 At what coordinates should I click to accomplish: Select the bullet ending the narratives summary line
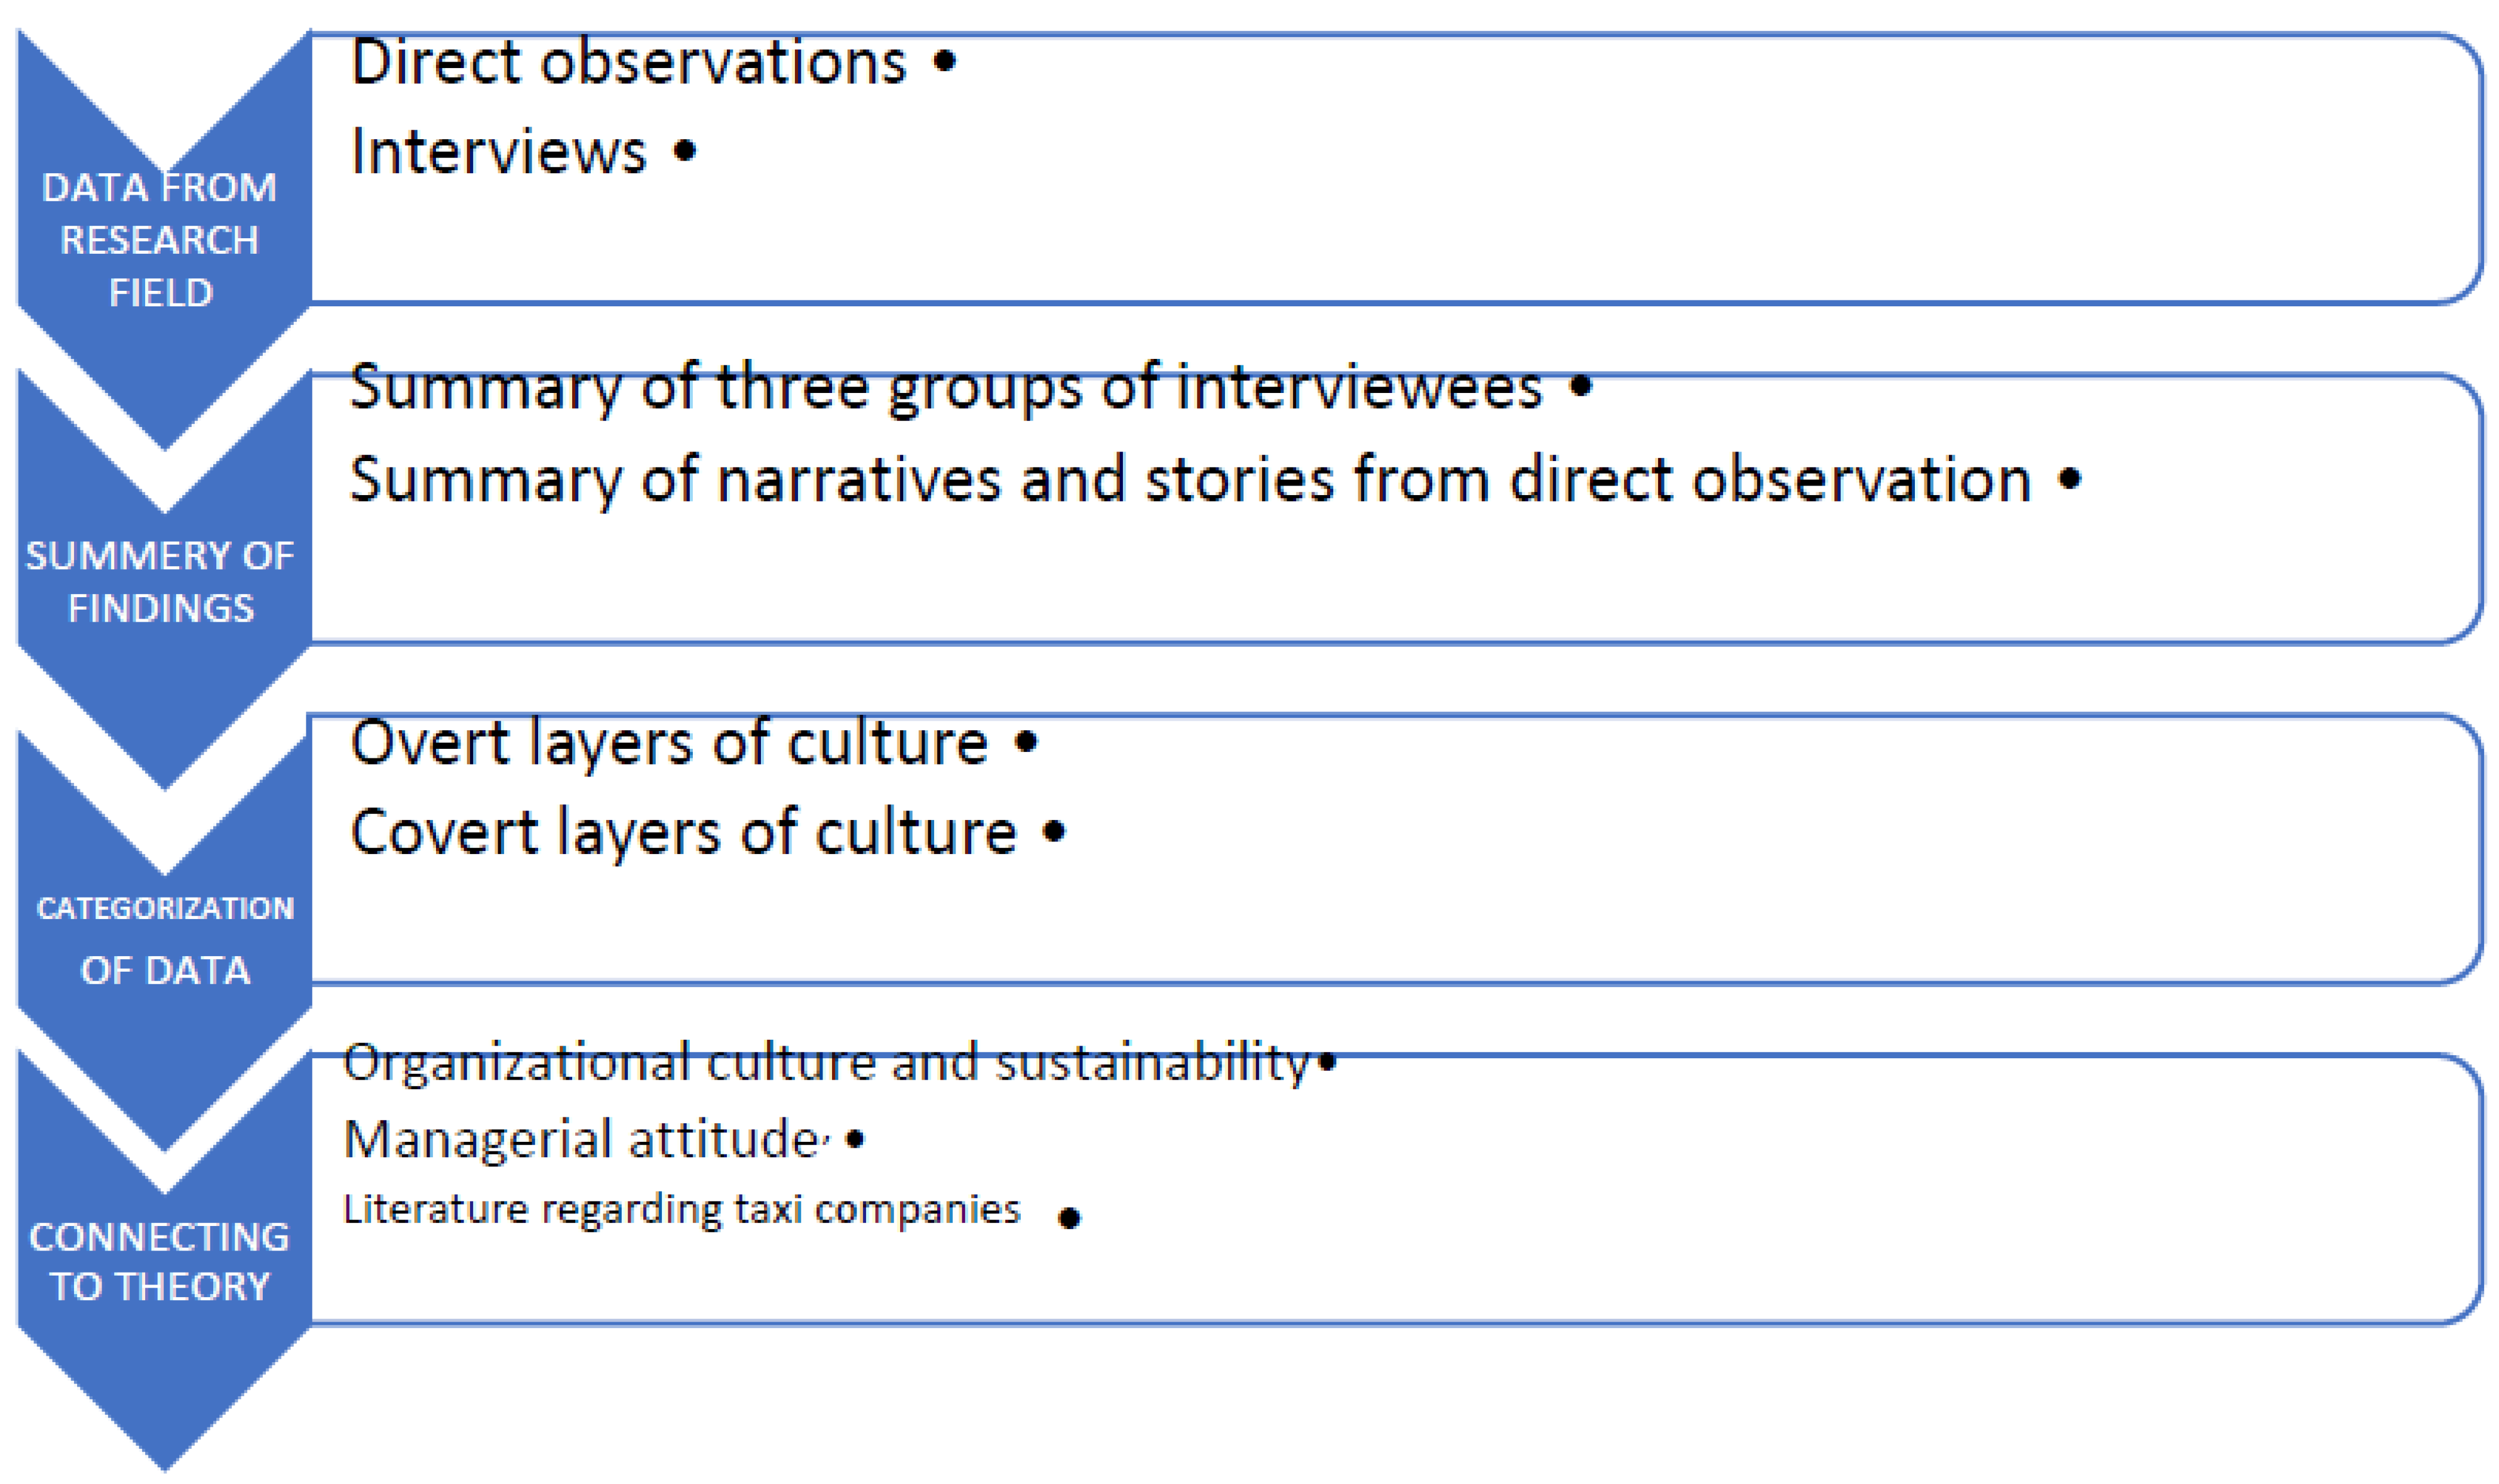click(2069, 479)
